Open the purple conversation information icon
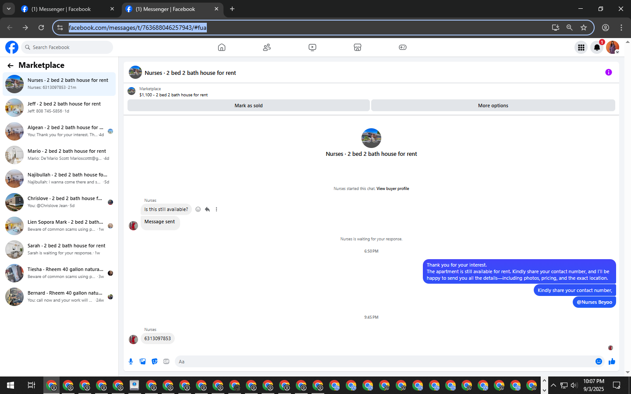The height and width of the screenshot is (394, 631). pyautogui.click(x=609, y=72)
